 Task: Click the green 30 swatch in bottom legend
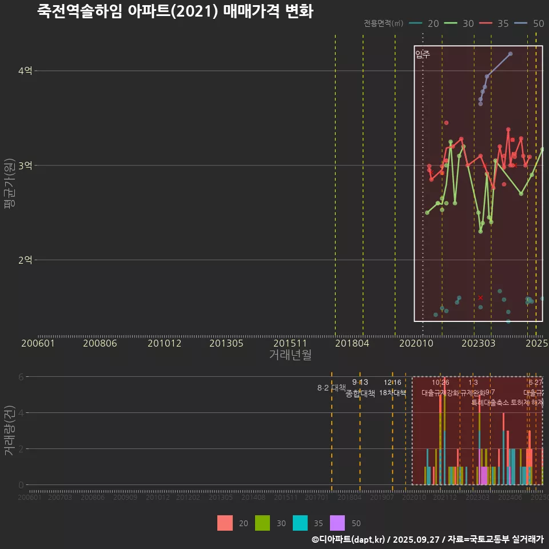262,523
